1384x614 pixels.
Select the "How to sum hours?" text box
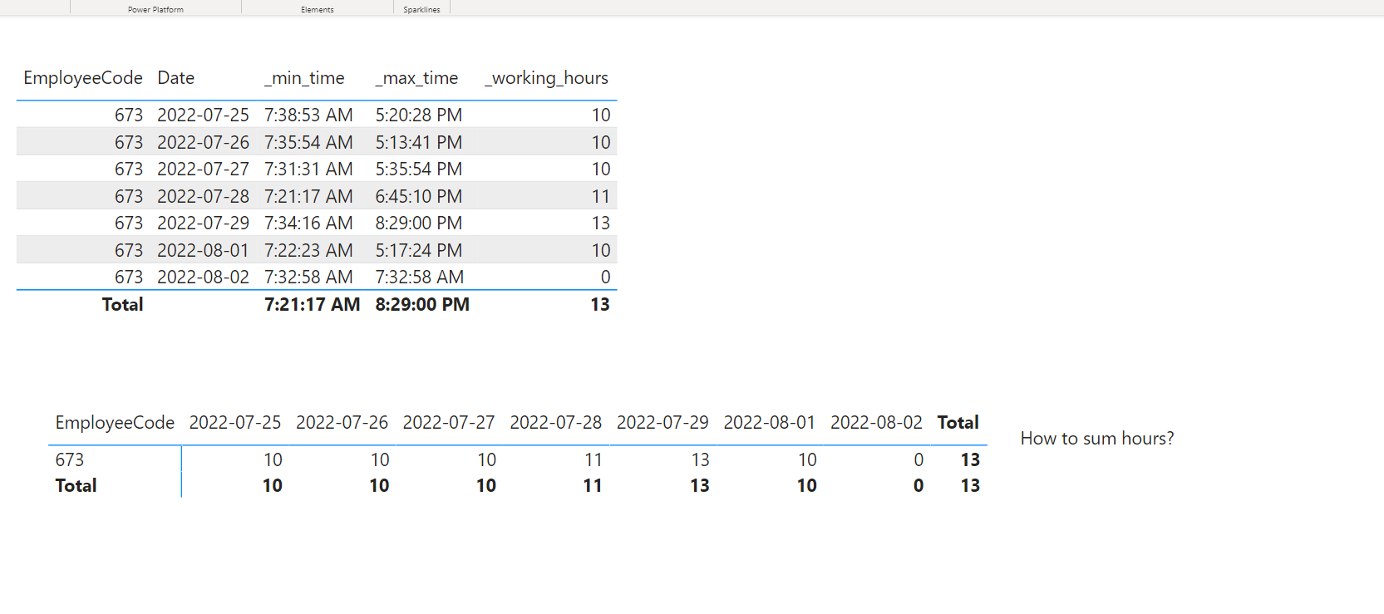tap(1097, 438)
